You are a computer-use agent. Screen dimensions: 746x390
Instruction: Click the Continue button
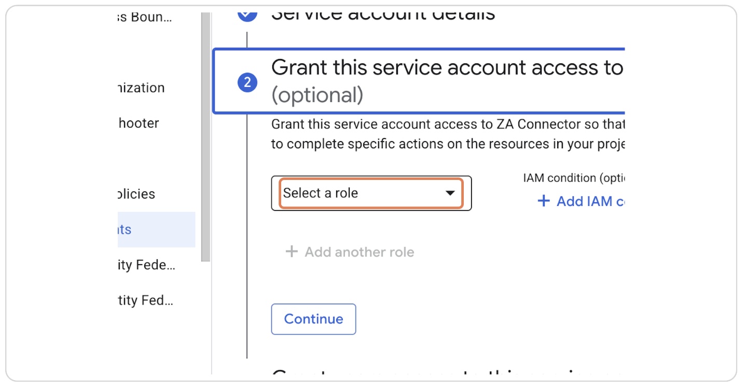point(313,319)
